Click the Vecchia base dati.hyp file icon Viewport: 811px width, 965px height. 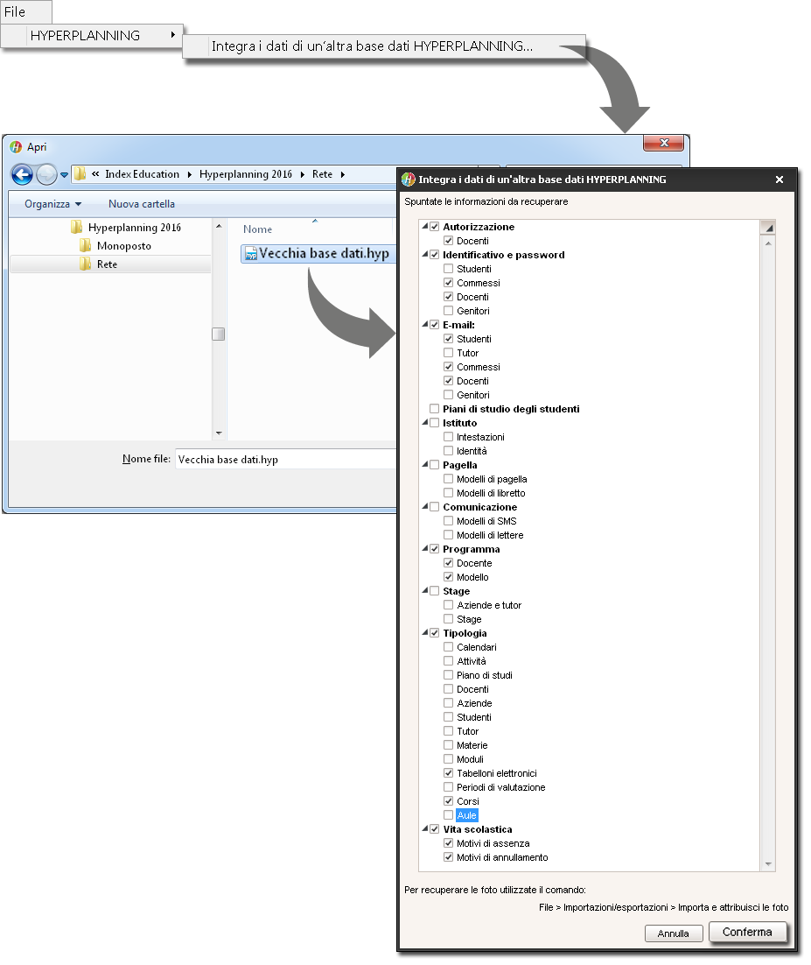coord(251,254)
